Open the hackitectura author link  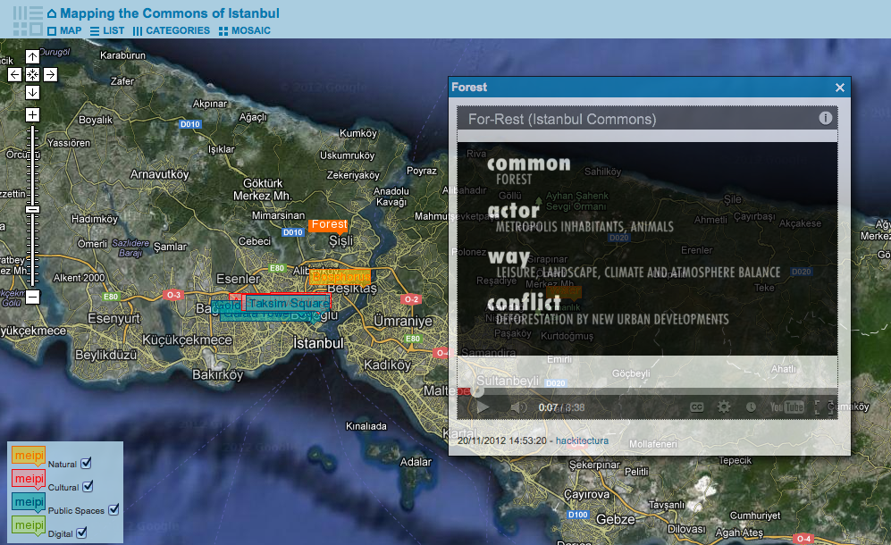click(582, 440)
